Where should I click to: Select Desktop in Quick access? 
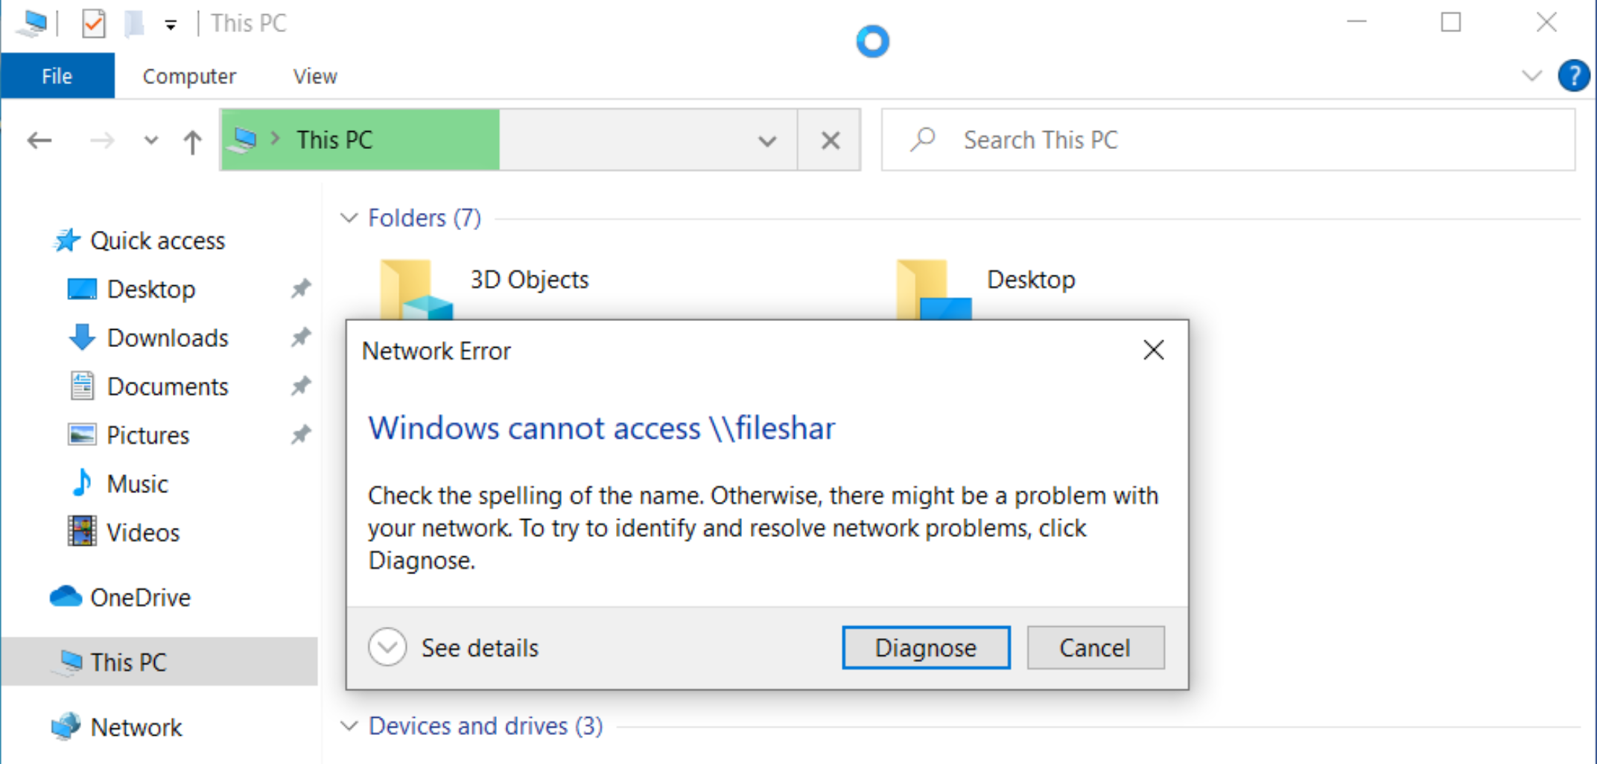pyautogui.click(x=151, y=289)
